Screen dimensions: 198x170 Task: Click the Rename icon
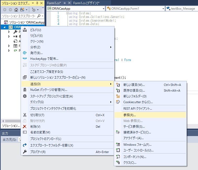[x=25, y=132]
